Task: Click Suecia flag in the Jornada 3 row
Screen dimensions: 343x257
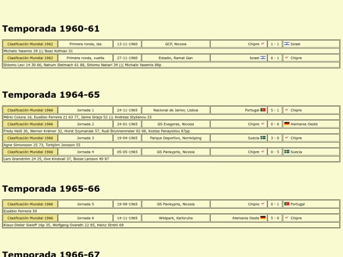Action: click(x=263, y=138)
